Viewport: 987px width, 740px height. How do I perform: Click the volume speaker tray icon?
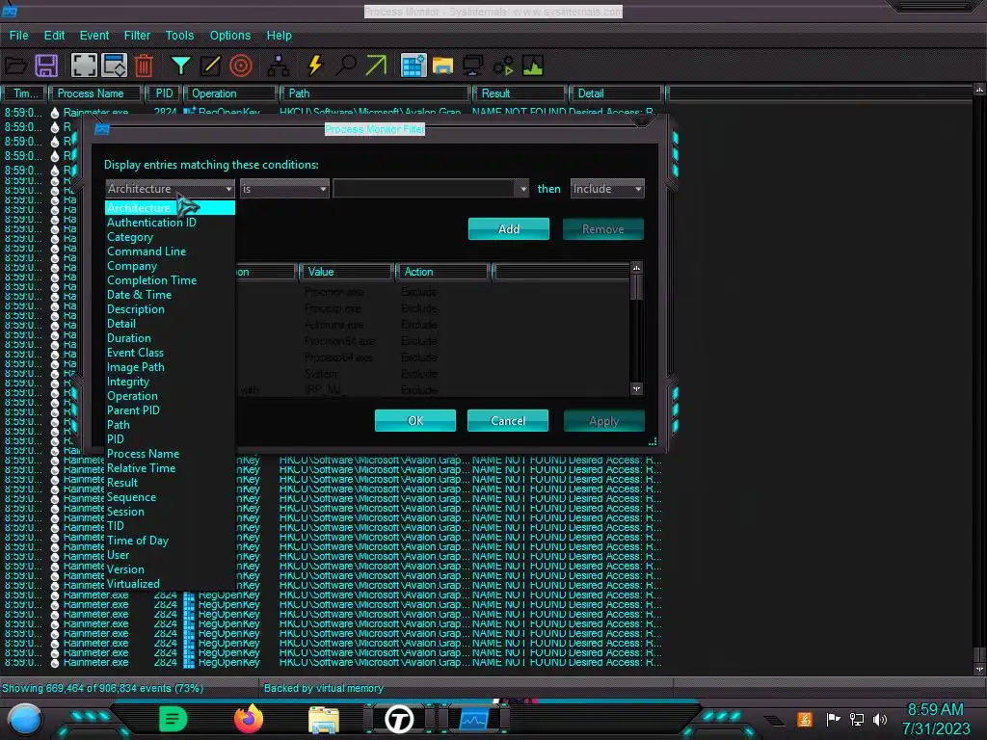pyautogui.click(x=879, y=719)
